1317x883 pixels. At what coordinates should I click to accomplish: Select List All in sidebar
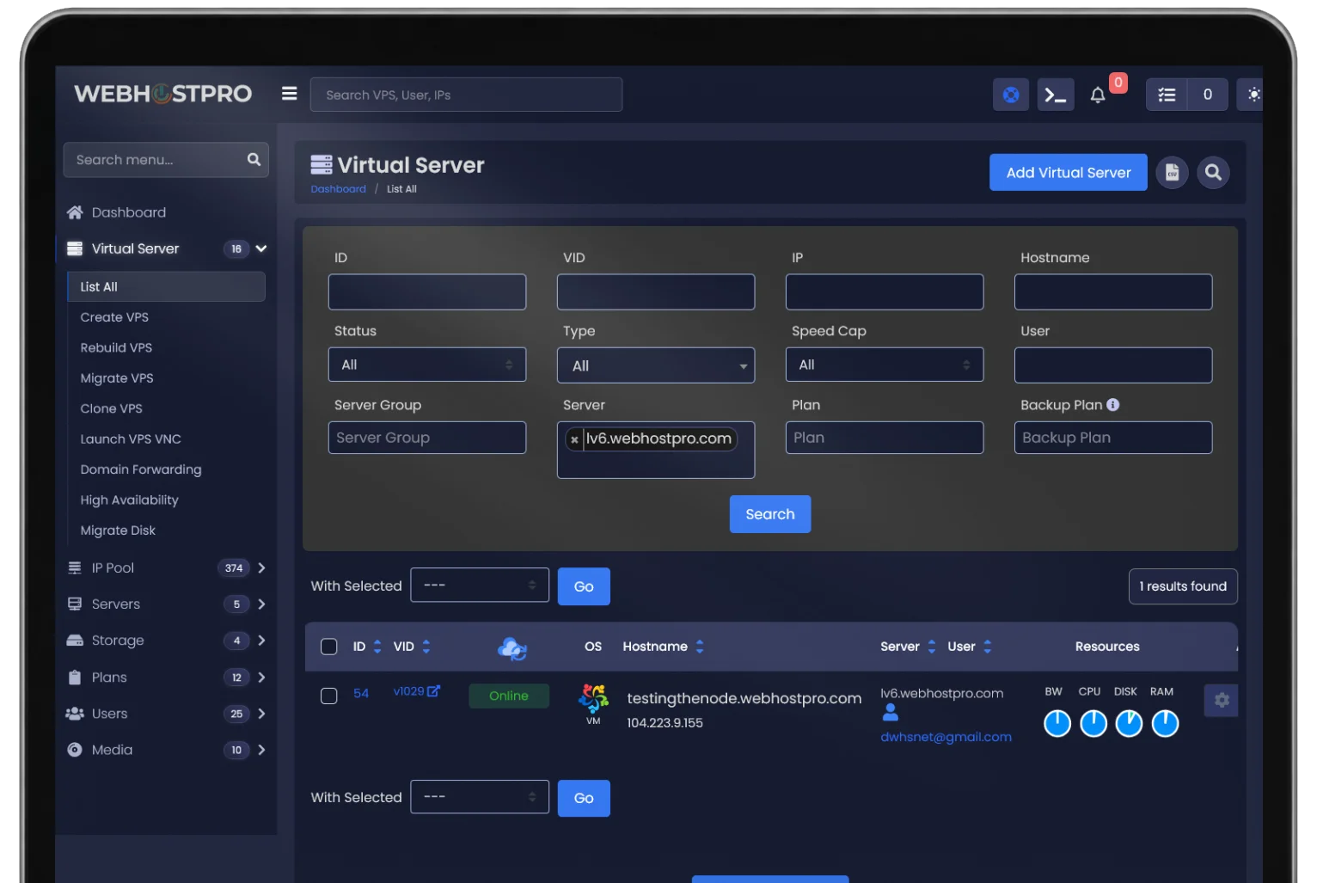(x=167, y=286)
